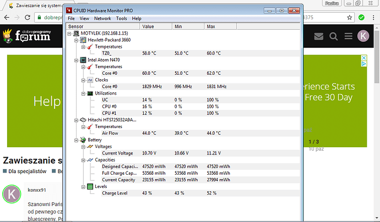Click the Sensor column header
Image resolution: width=380 pixels, height=222 pixels.
[103, 26]
